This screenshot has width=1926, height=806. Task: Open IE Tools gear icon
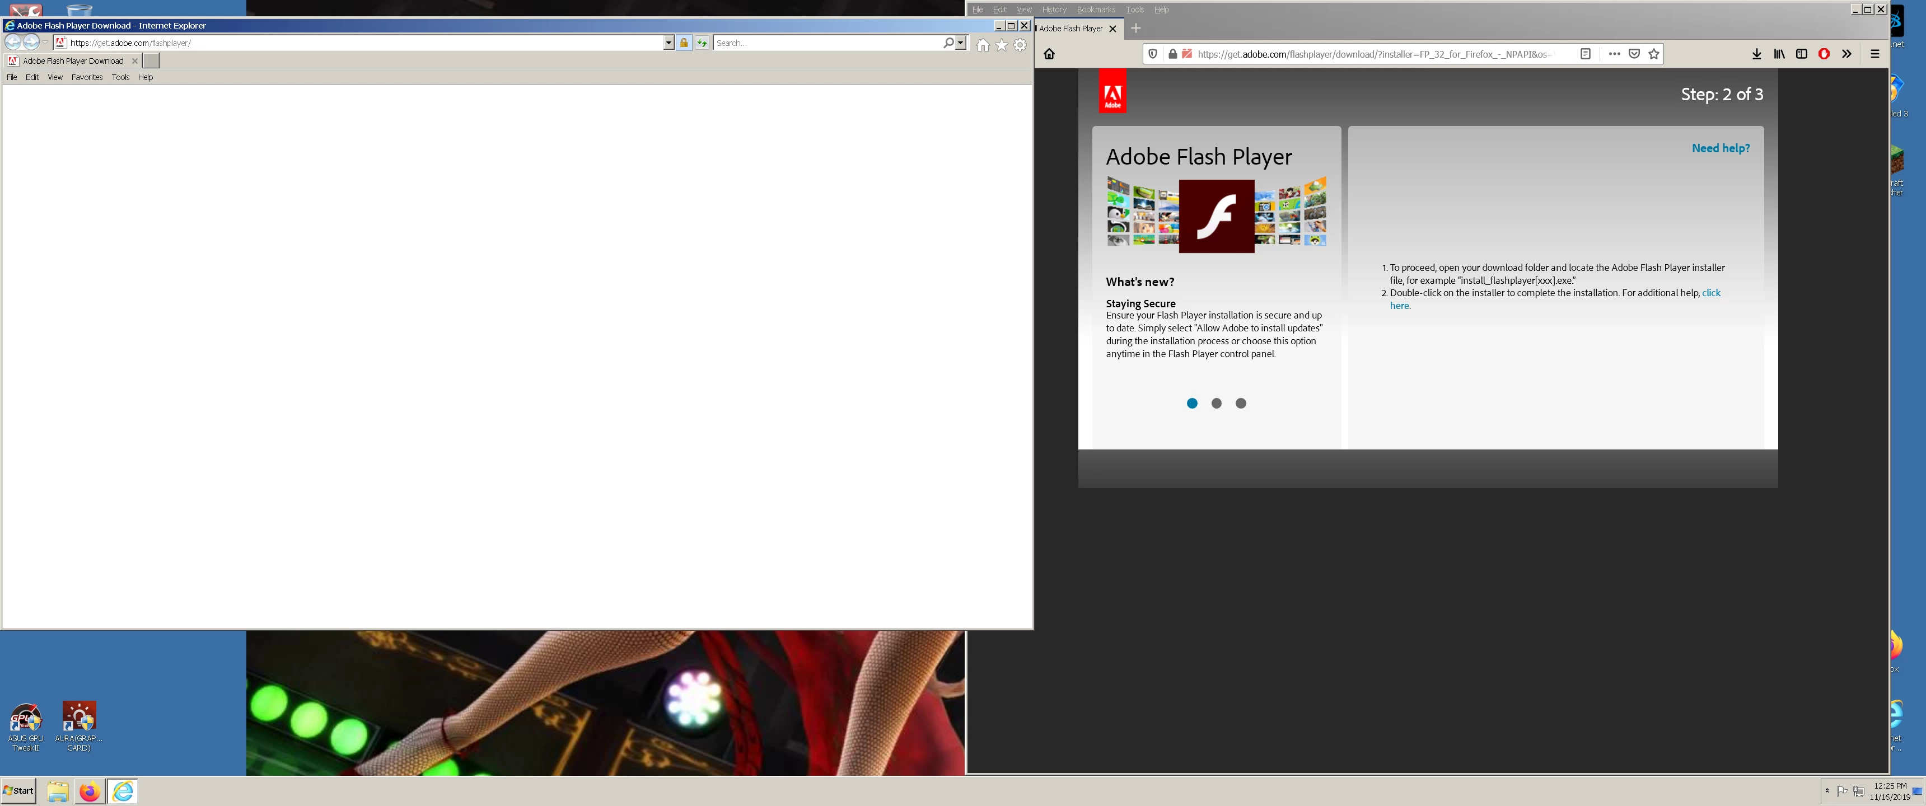point(1020,45)
